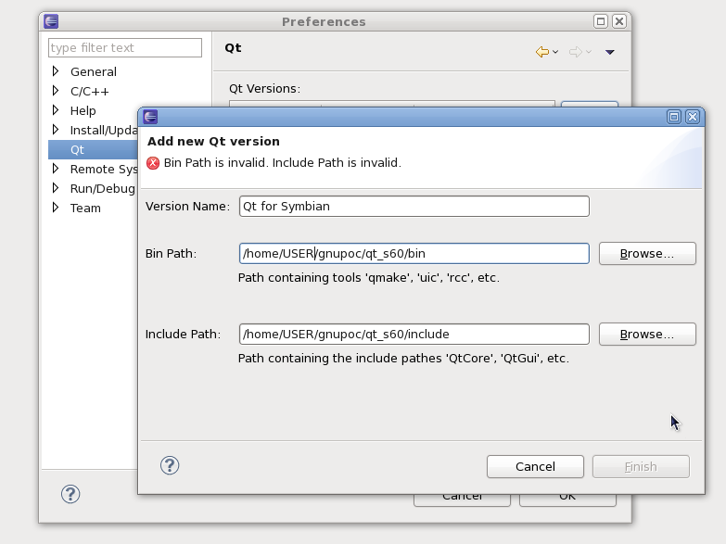
Task: Click the help icon in the Add new Qt version dialog
Action: point(170,465)
